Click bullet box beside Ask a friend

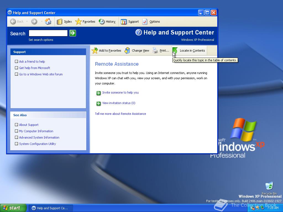16,62
